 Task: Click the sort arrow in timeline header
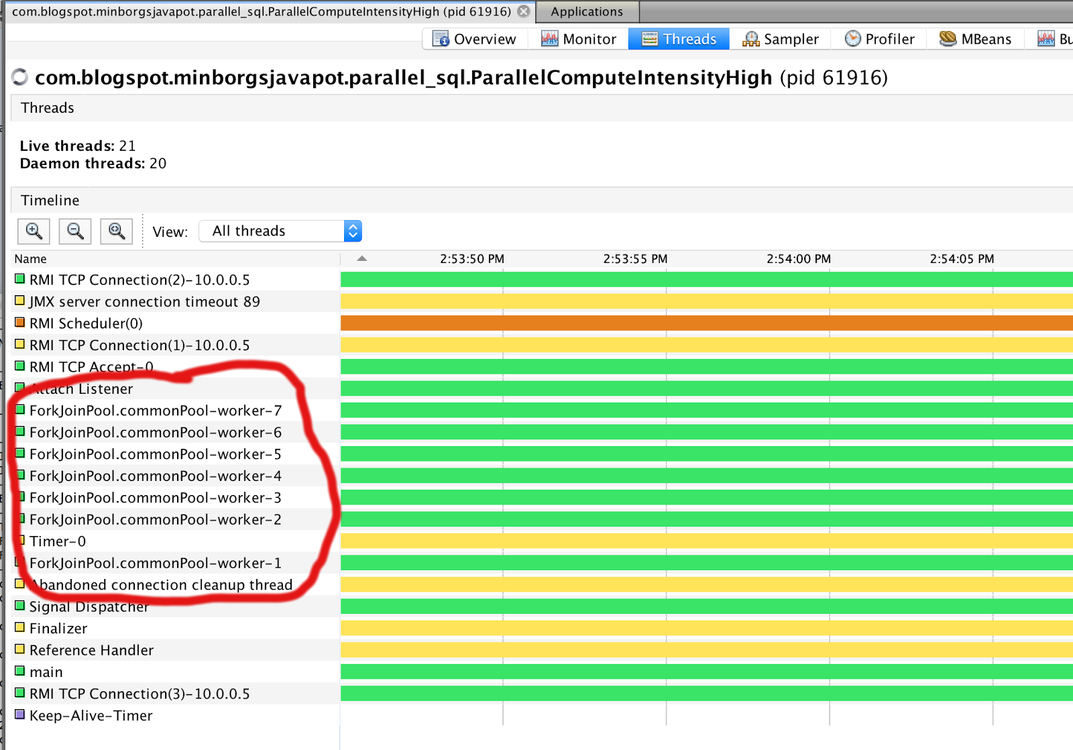click(x=362, y=258)
